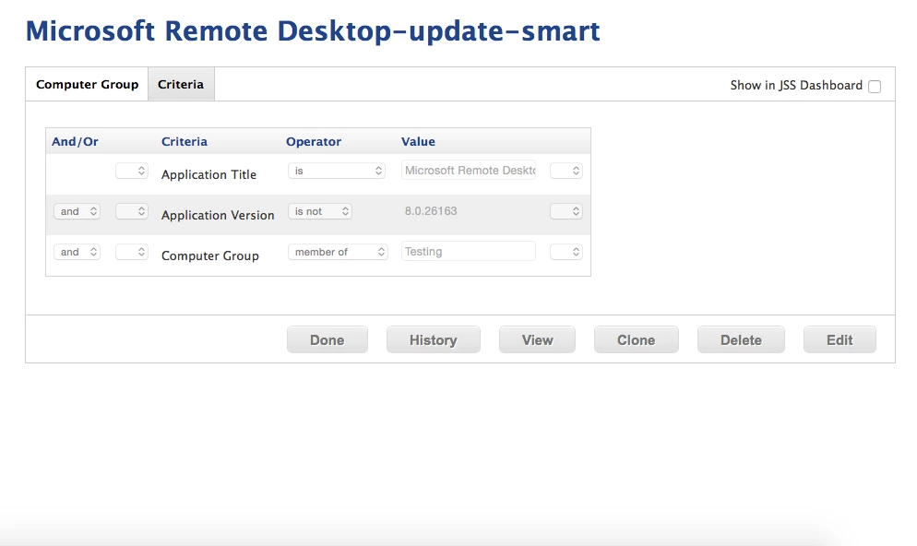Open and/or dropdown for Computer Group row
Viewport: 917px width, 546px height.
(77, 252)
